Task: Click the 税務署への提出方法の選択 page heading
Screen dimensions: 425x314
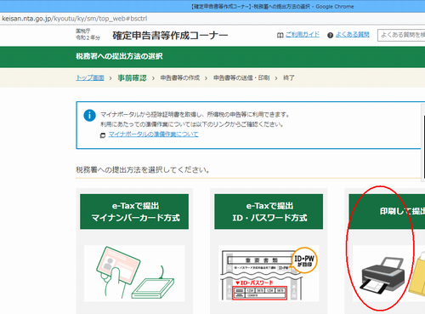Action: tap(119, 56)
